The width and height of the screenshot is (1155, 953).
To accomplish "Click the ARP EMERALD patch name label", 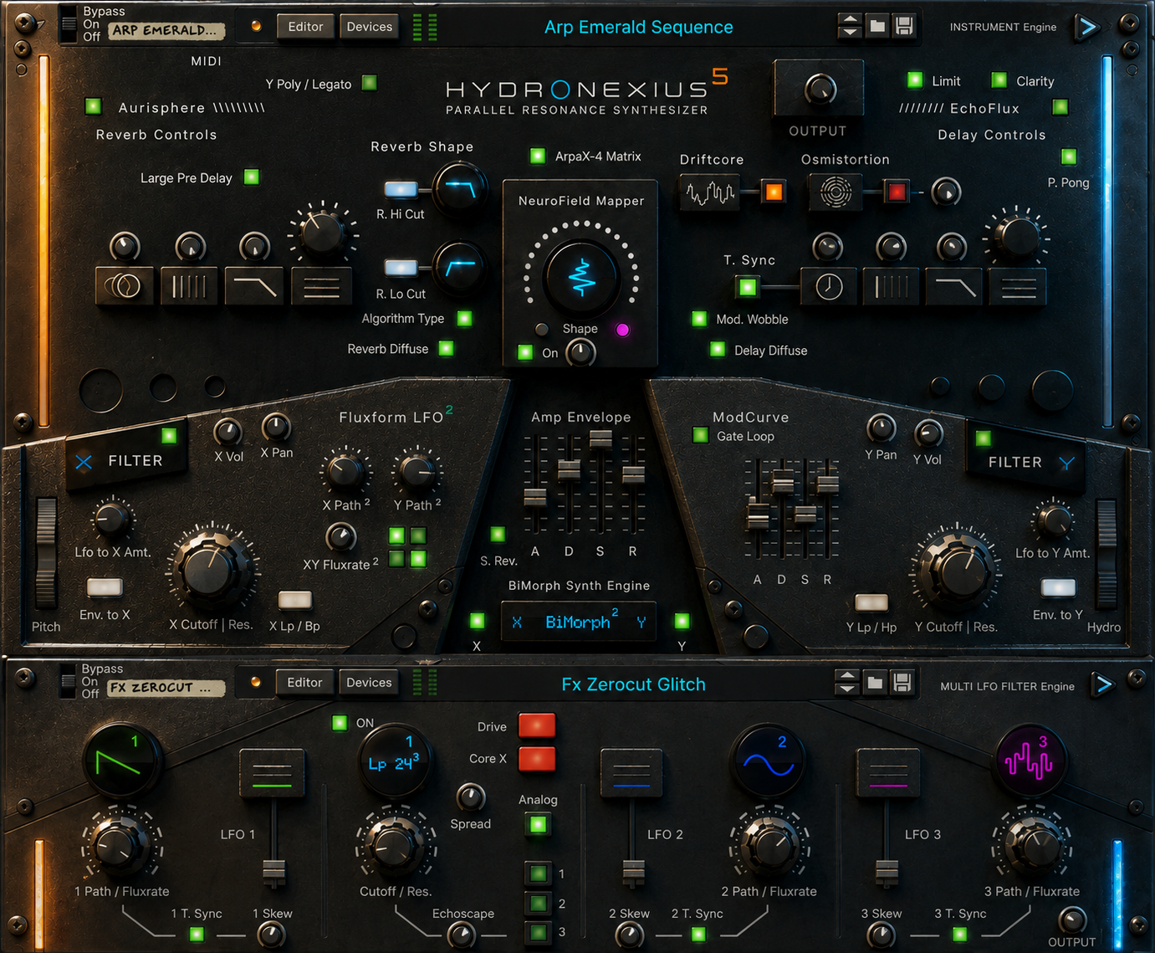I will point(166,31).
